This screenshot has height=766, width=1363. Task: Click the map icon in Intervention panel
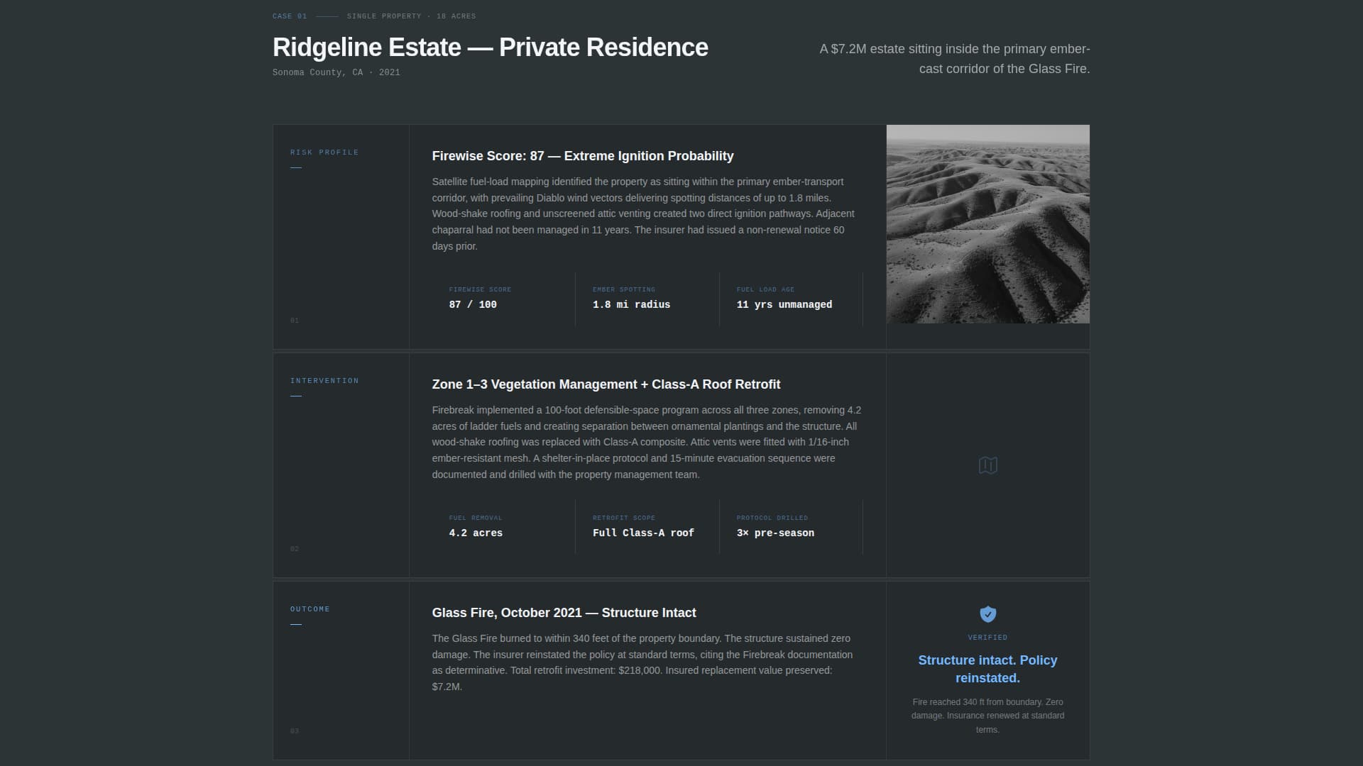[x=987, y=465]
